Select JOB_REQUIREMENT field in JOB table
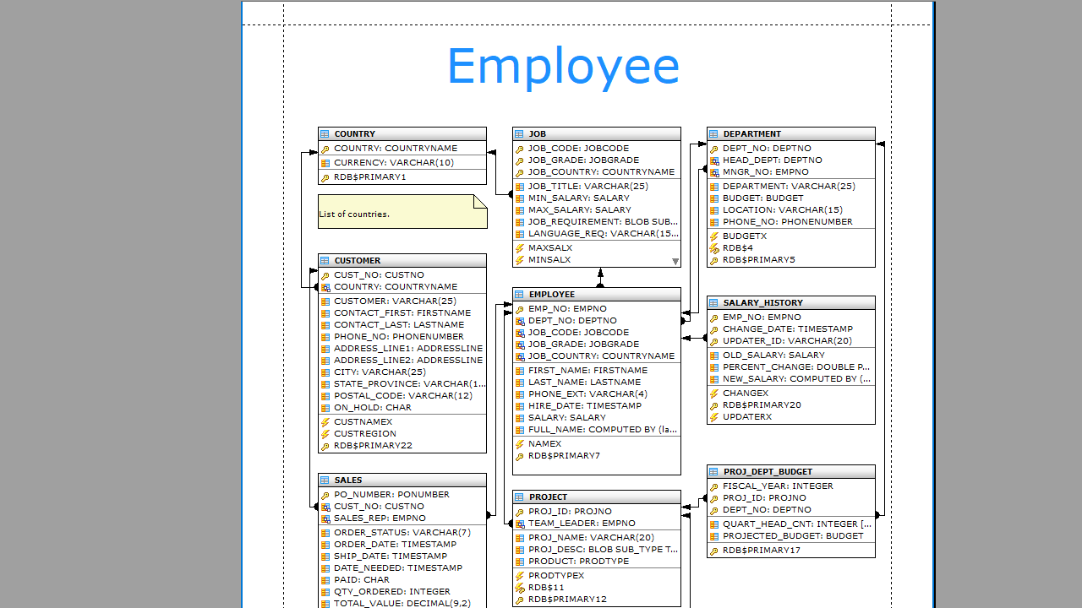The width and height of the screenshot is (1082, 608). point(602,222)
